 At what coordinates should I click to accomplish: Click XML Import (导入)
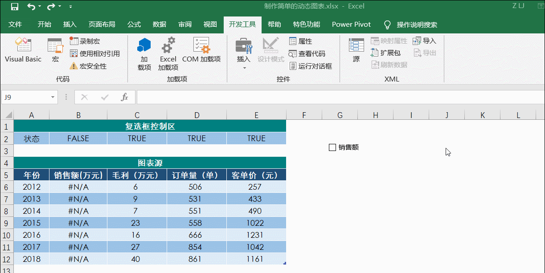tap(425, 41)
